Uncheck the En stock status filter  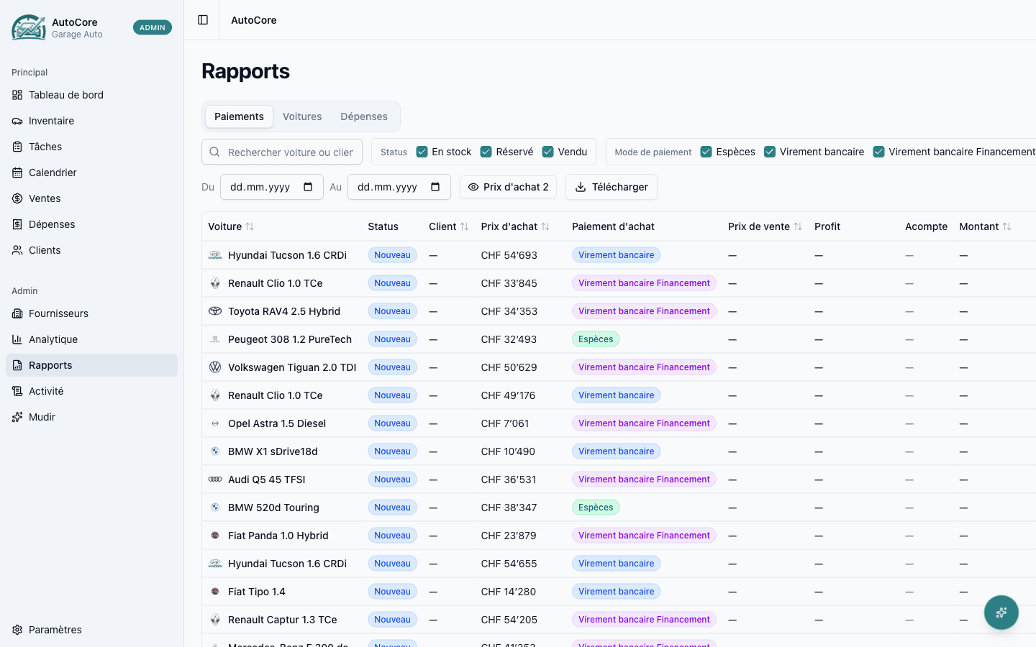[422, 152]
